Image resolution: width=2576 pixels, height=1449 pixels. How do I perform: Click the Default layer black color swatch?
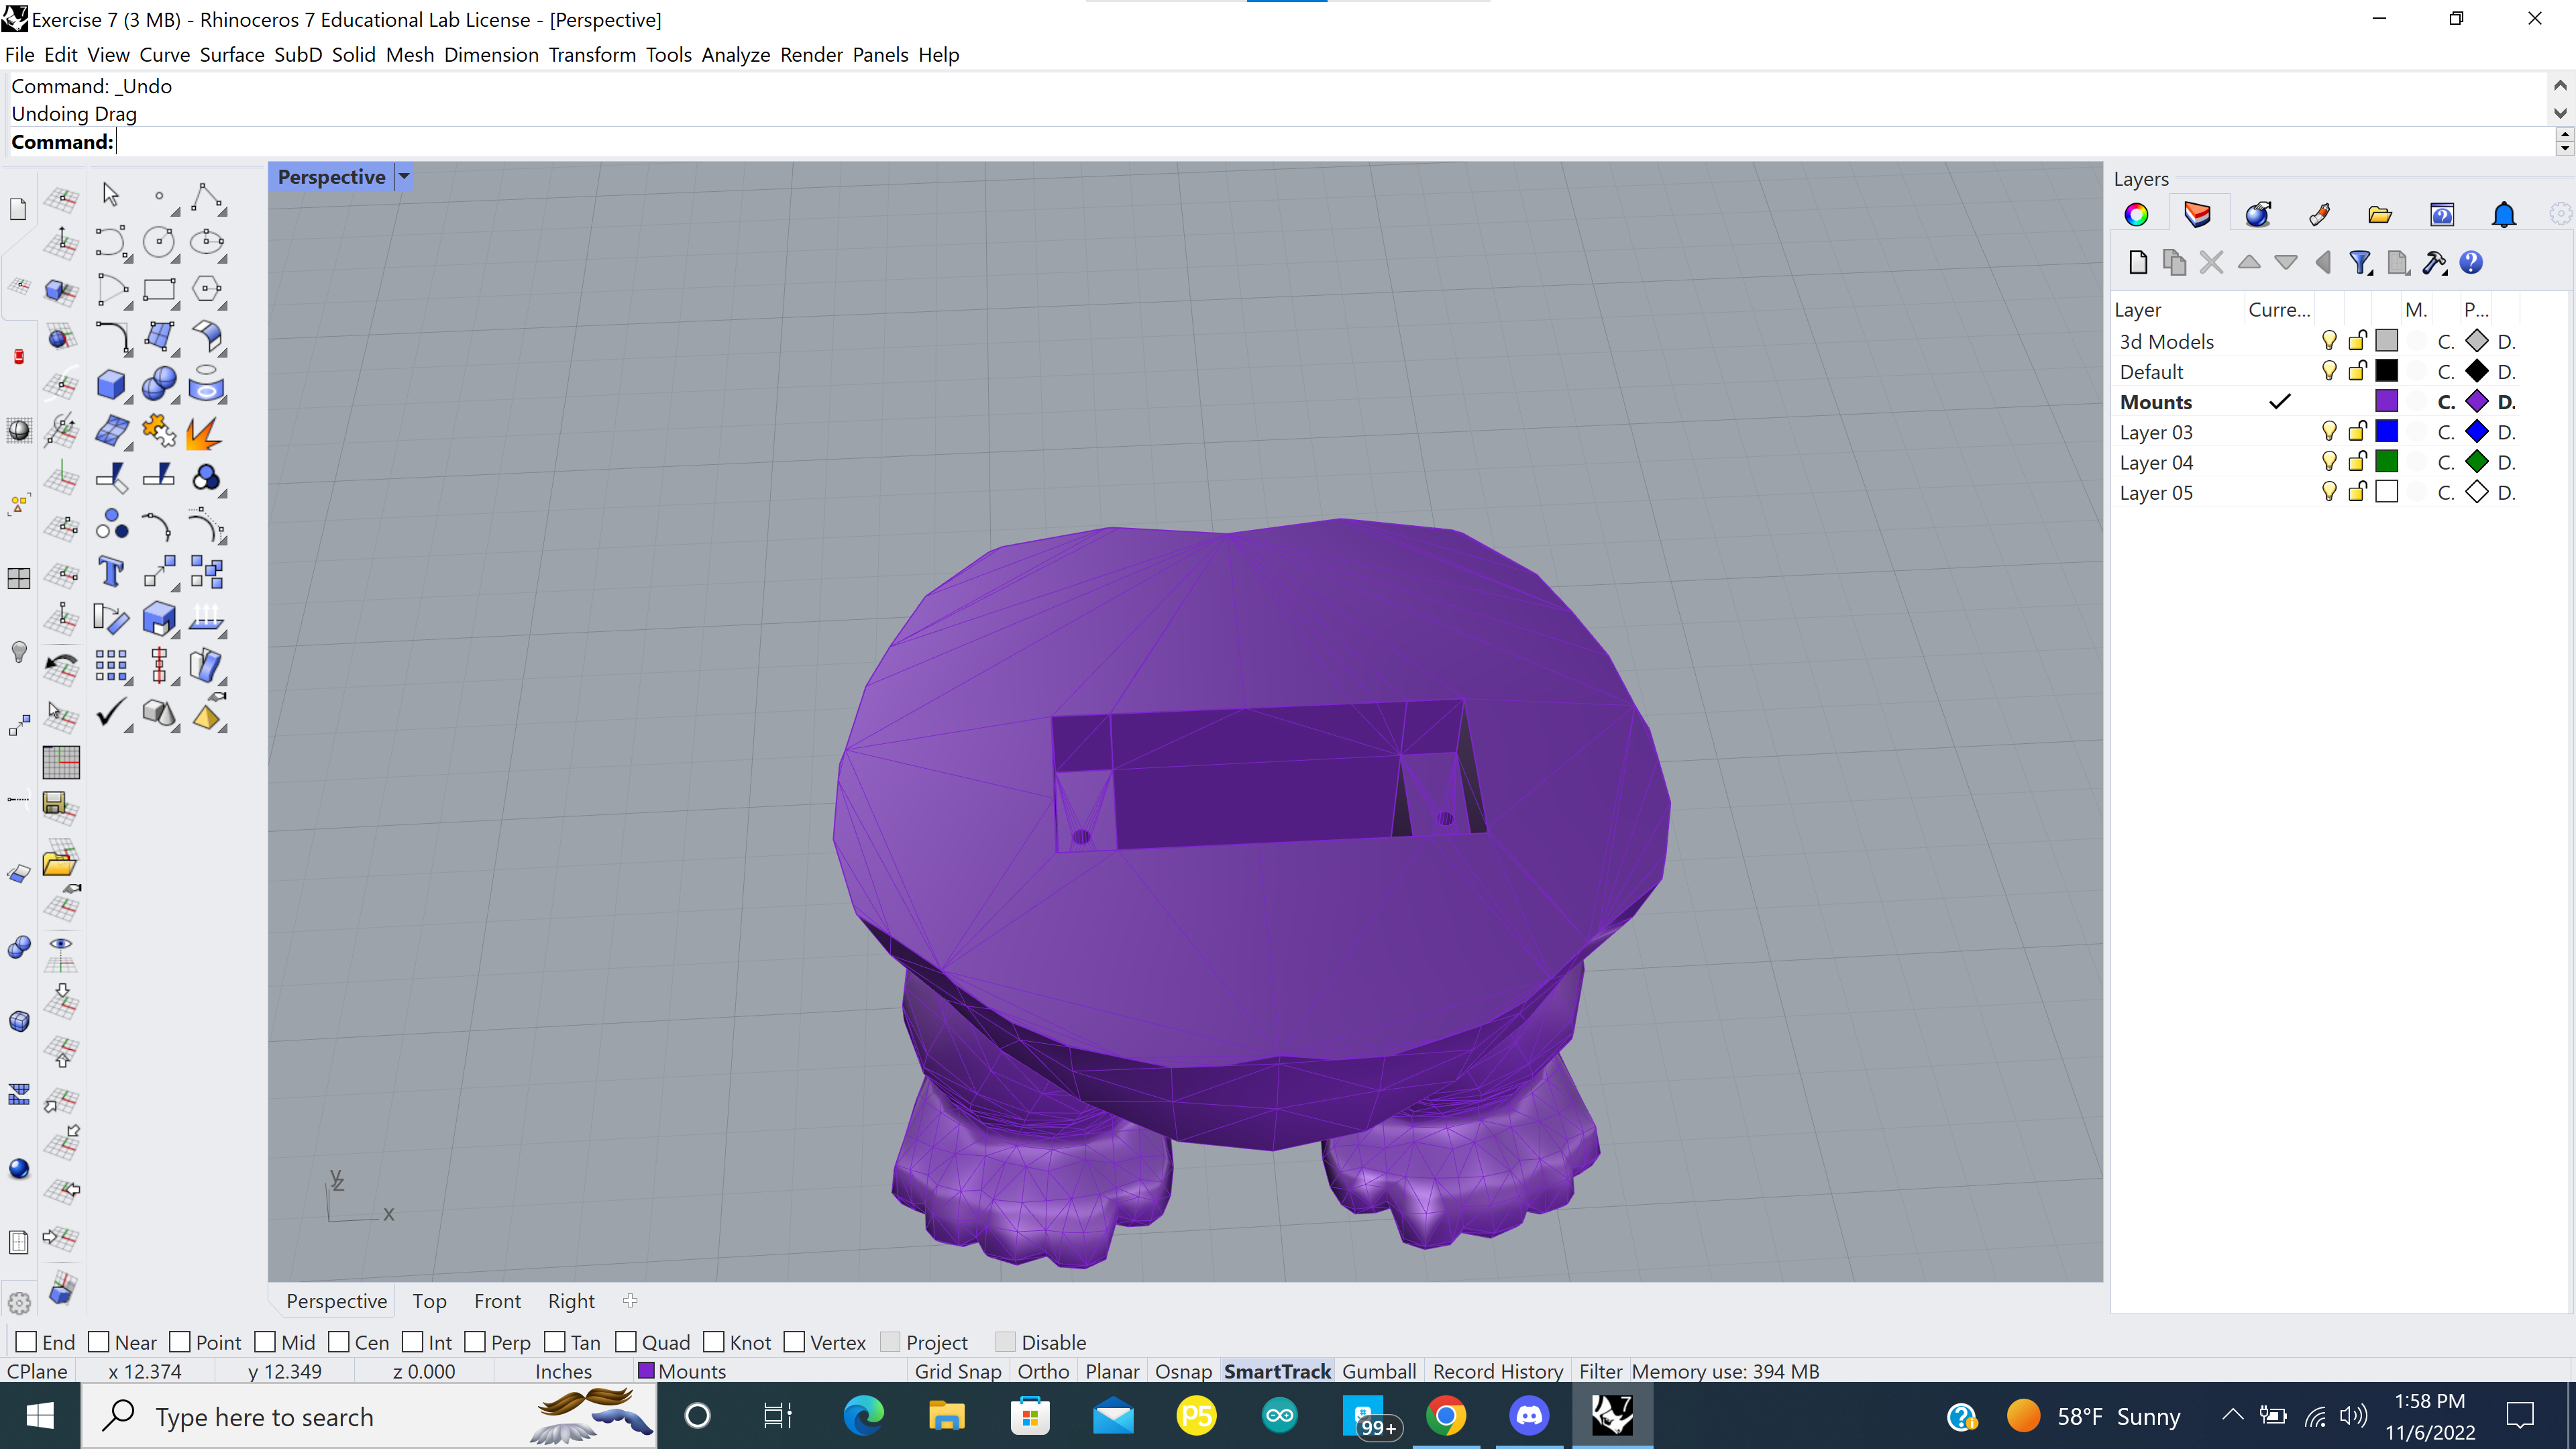pyautogui.click(x=2386, y=371)
